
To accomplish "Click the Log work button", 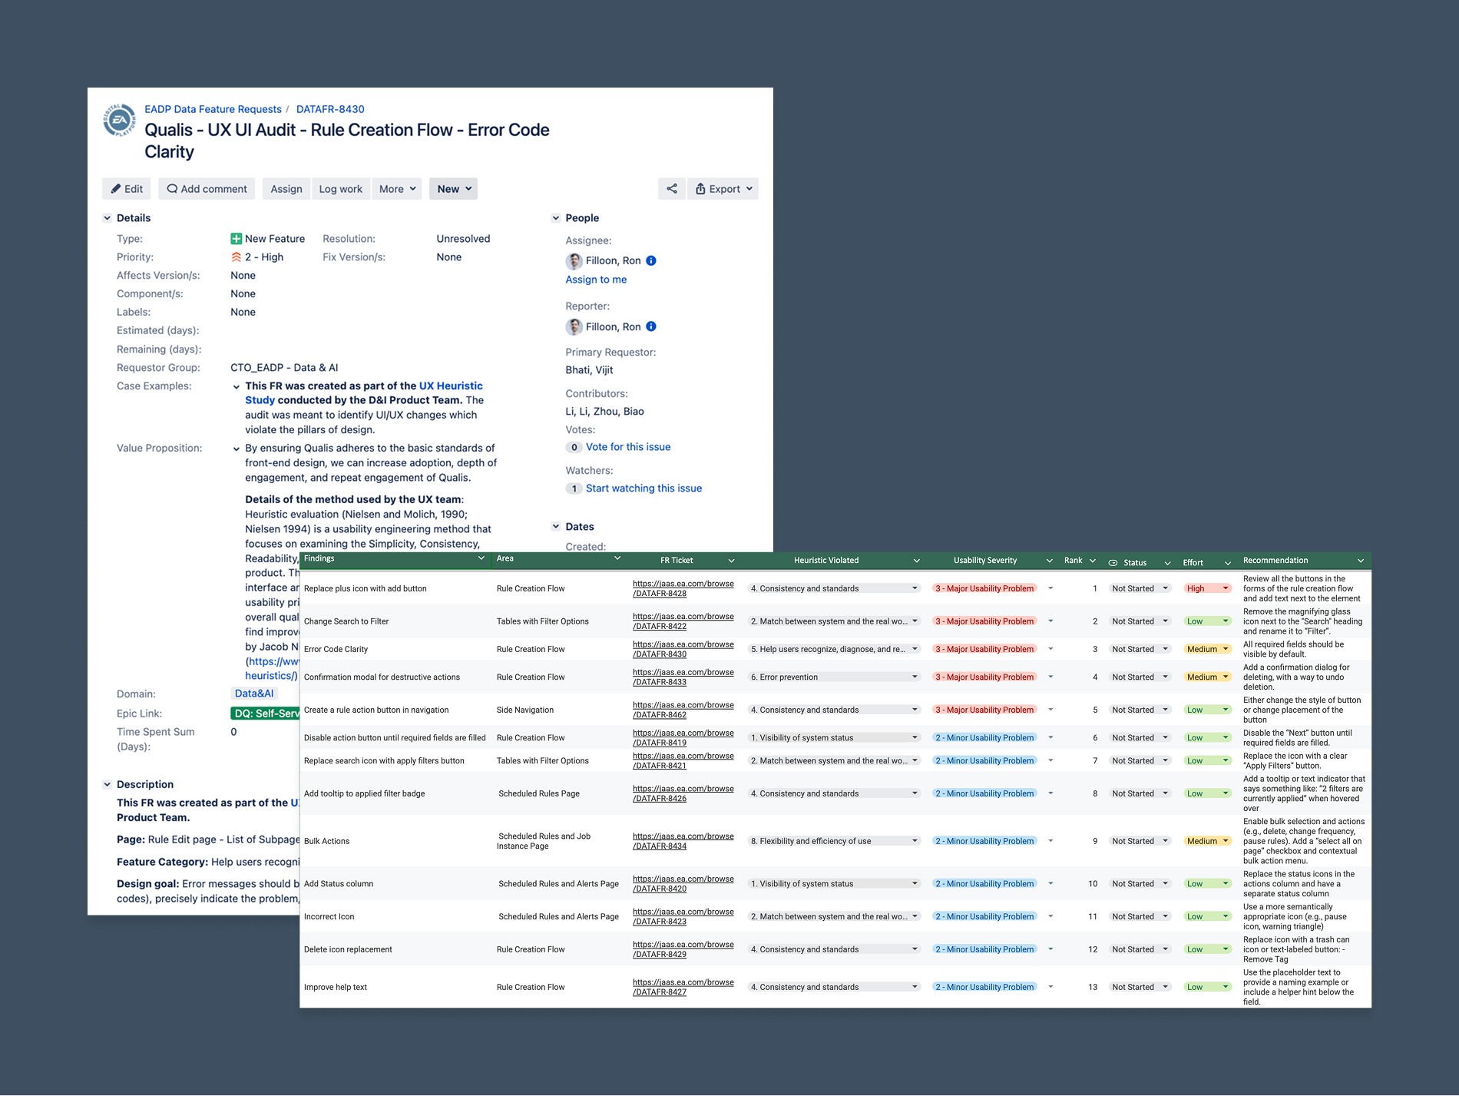I will click(340, 189).
